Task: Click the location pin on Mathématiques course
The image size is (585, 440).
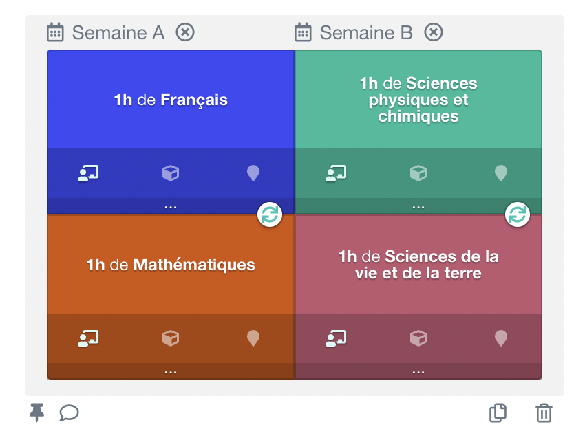Action: pos(253,338)
